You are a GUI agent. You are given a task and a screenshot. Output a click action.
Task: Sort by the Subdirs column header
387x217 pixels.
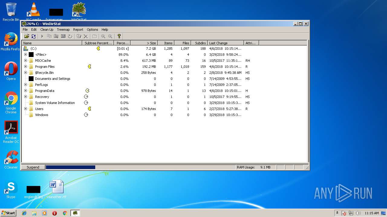click(x=199, y=43)
